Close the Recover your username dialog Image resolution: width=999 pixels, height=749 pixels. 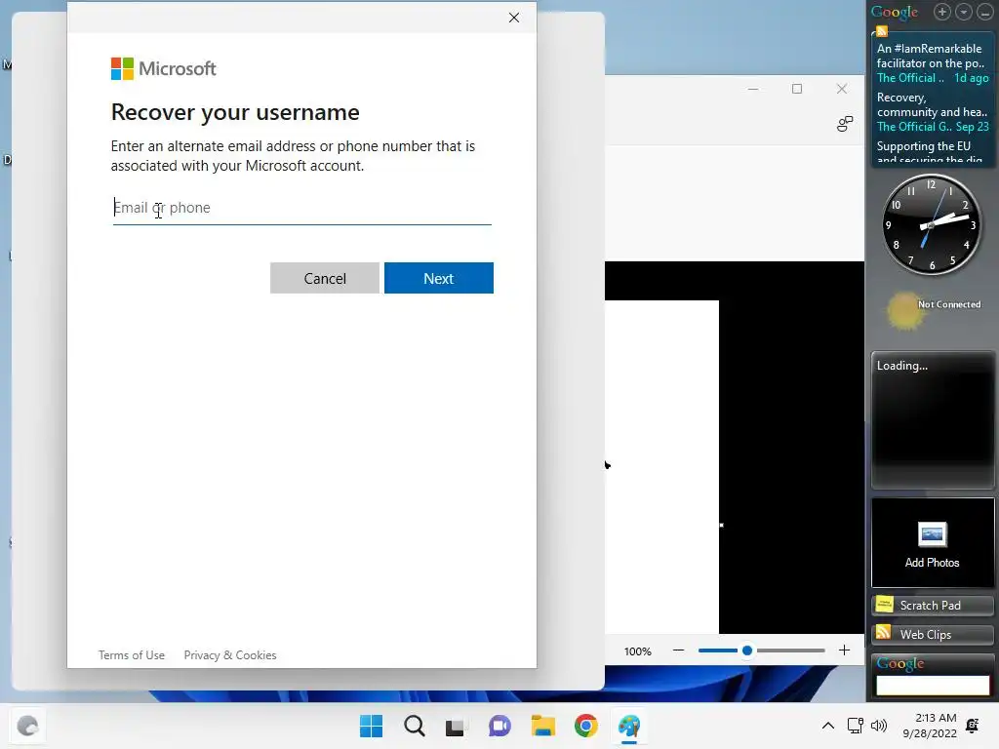pyautogui.click(x=514, y=18)
